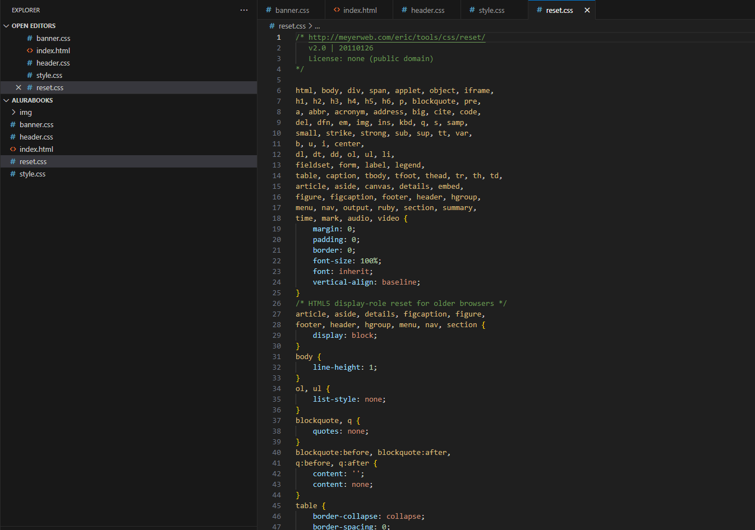
Task: Click the 'blockquote, q {' selector line
Action: pyautogui.click(x=328, y=420)
